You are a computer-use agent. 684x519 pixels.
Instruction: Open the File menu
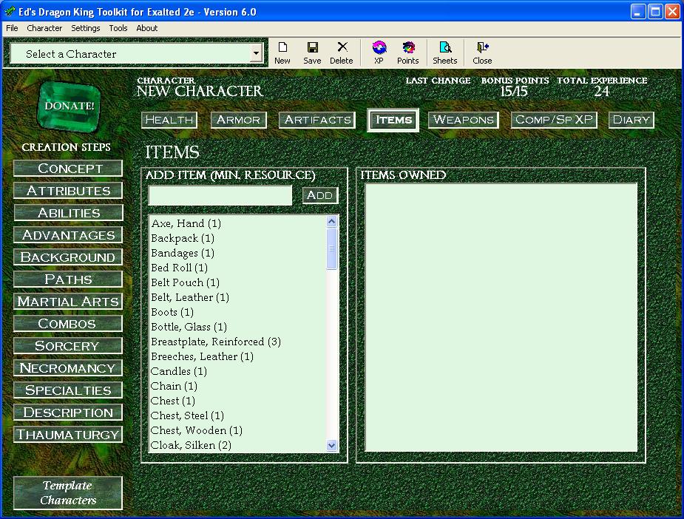pyautogui.click(x=12, y=28)
